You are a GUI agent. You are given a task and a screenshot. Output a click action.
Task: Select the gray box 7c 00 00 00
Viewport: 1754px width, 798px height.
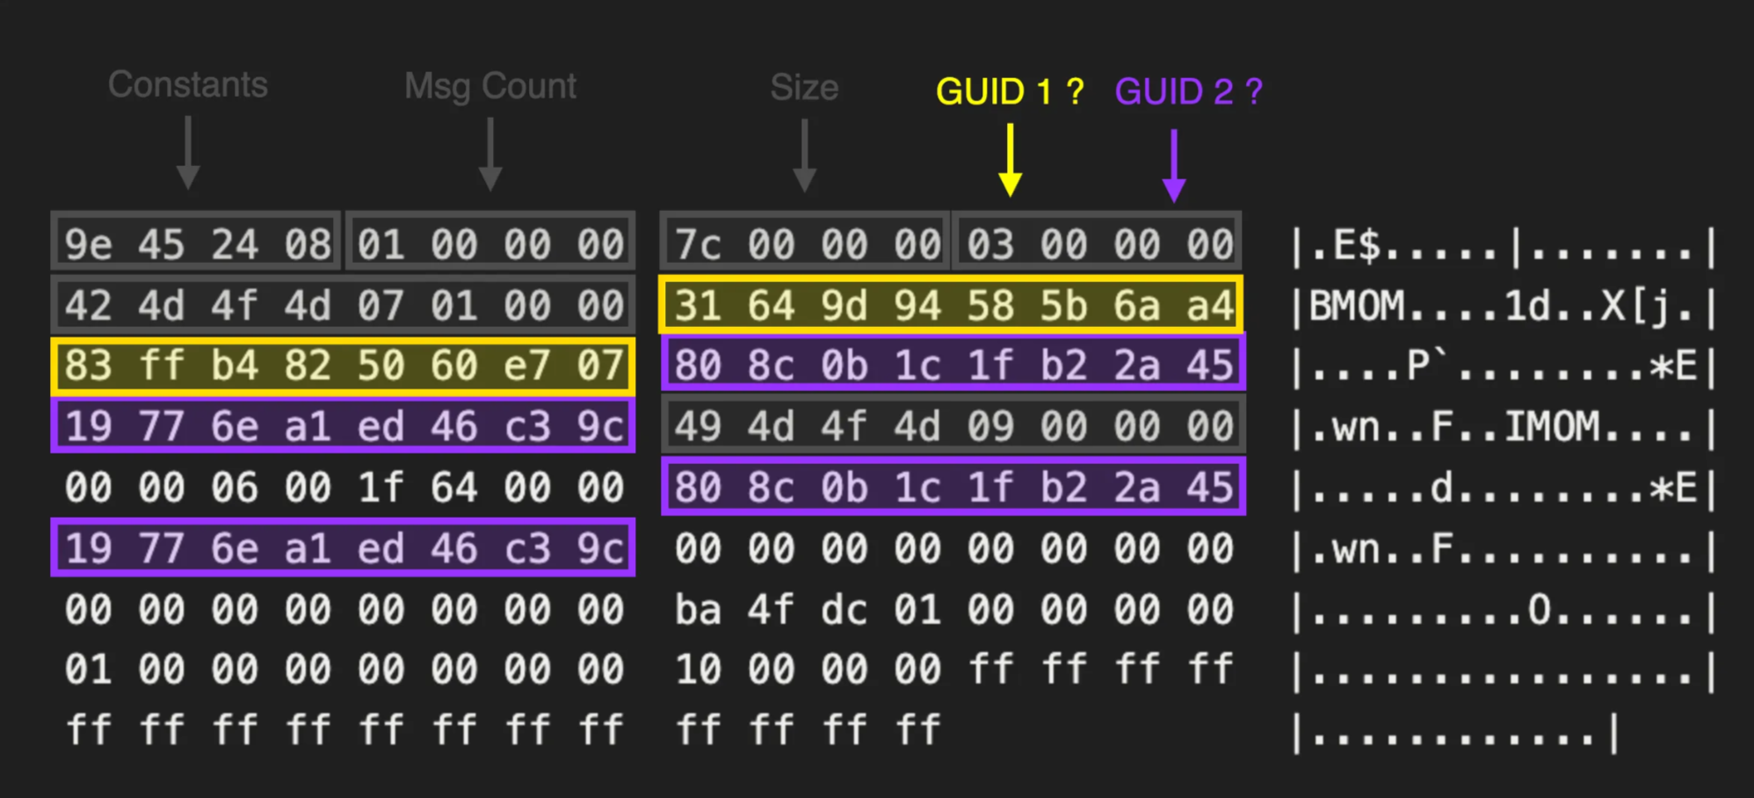(806, 243)
